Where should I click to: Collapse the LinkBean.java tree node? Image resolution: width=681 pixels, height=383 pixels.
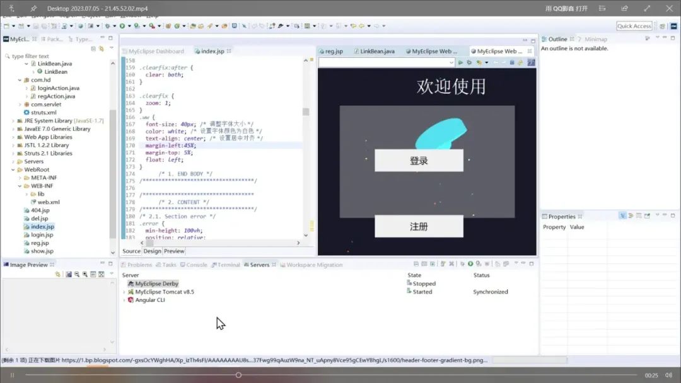[26, 64]
